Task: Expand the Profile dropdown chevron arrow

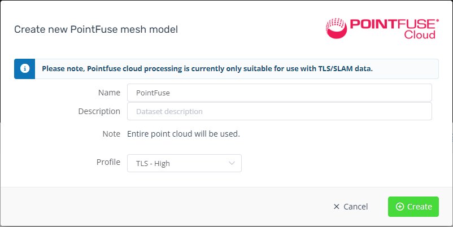Action: pos(232,163)
